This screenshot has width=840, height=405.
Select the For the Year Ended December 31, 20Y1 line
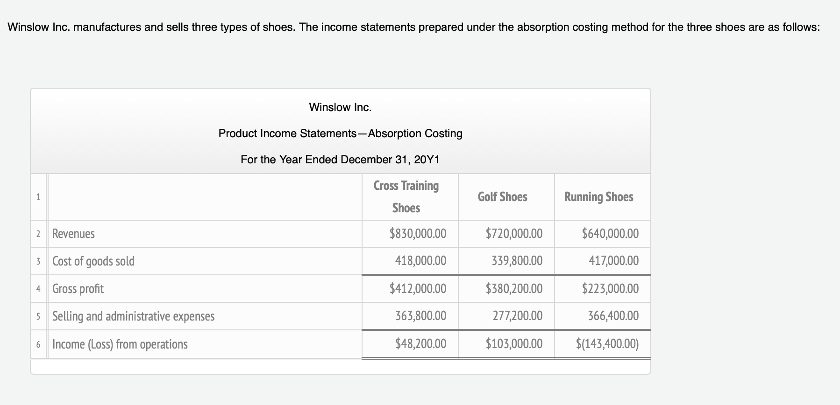340,160
